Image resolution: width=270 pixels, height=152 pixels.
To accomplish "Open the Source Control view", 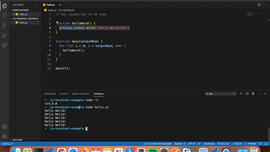I will [x=5, y=25].
